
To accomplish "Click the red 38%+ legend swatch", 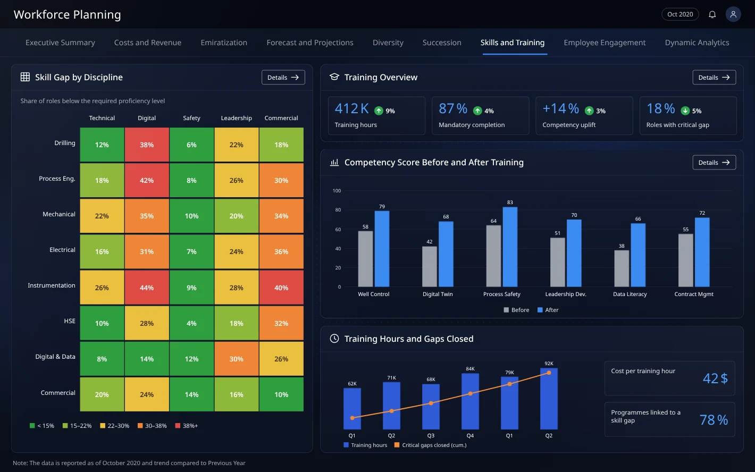I will [178, 426].
